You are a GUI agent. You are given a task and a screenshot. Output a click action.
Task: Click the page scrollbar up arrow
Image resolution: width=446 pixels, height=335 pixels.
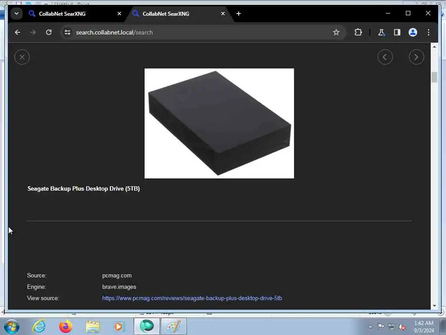[434, 47]
